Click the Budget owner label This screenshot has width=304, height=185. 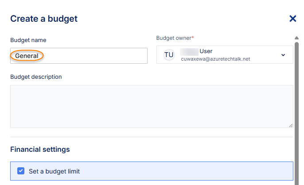point(174,38)
